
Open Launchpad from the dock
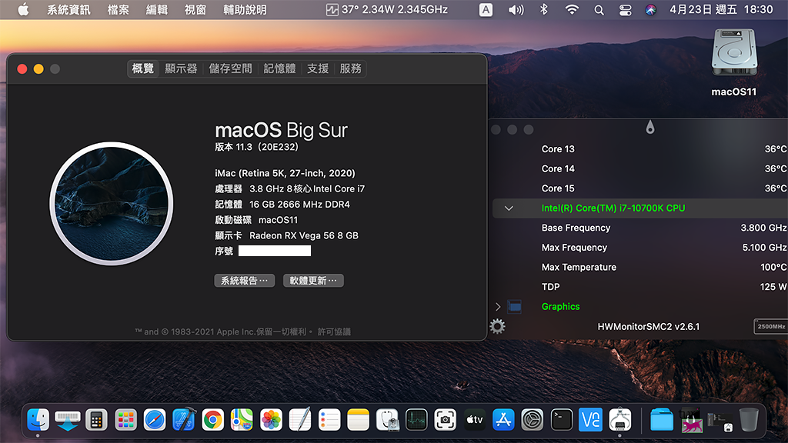coord(125,419)
